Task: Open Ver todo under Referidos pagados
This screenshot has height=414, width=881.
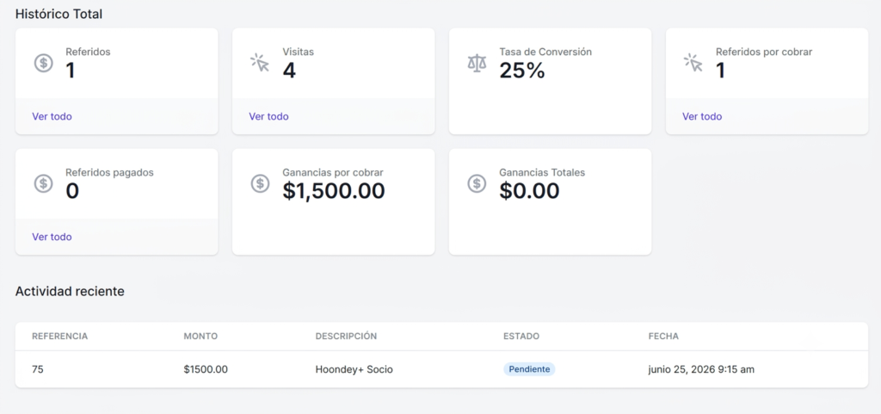Action: click(x=52, y=237)
